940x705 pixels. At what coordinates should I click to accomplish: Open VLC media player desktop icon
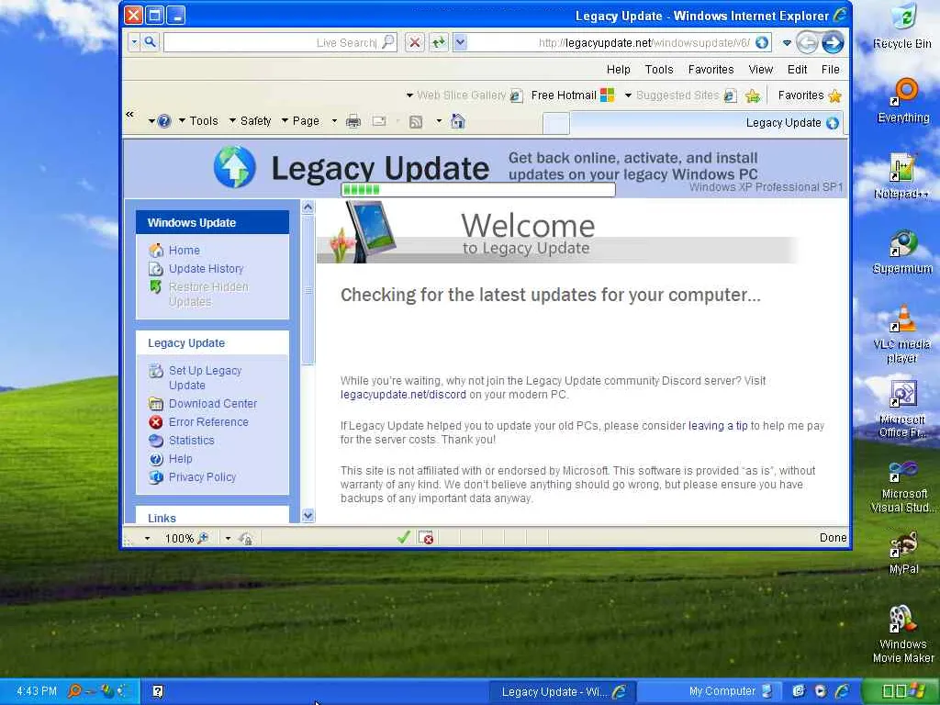pyautogui.click(x=901, y=334)
